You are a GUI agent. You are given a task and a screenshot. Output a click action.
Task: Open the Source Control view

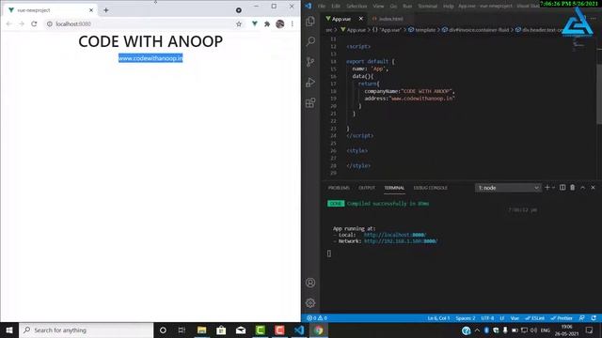point(310,62)
